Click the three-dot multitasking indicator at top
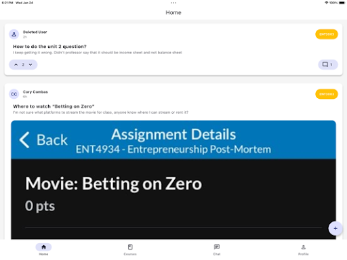Image resolution: width=347 pixels, height=260 pixels. click(173, 3)
